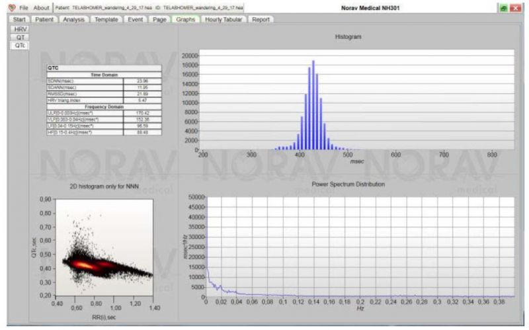Click the Hz axis label under the power spectrum

(x=360, y=308)
